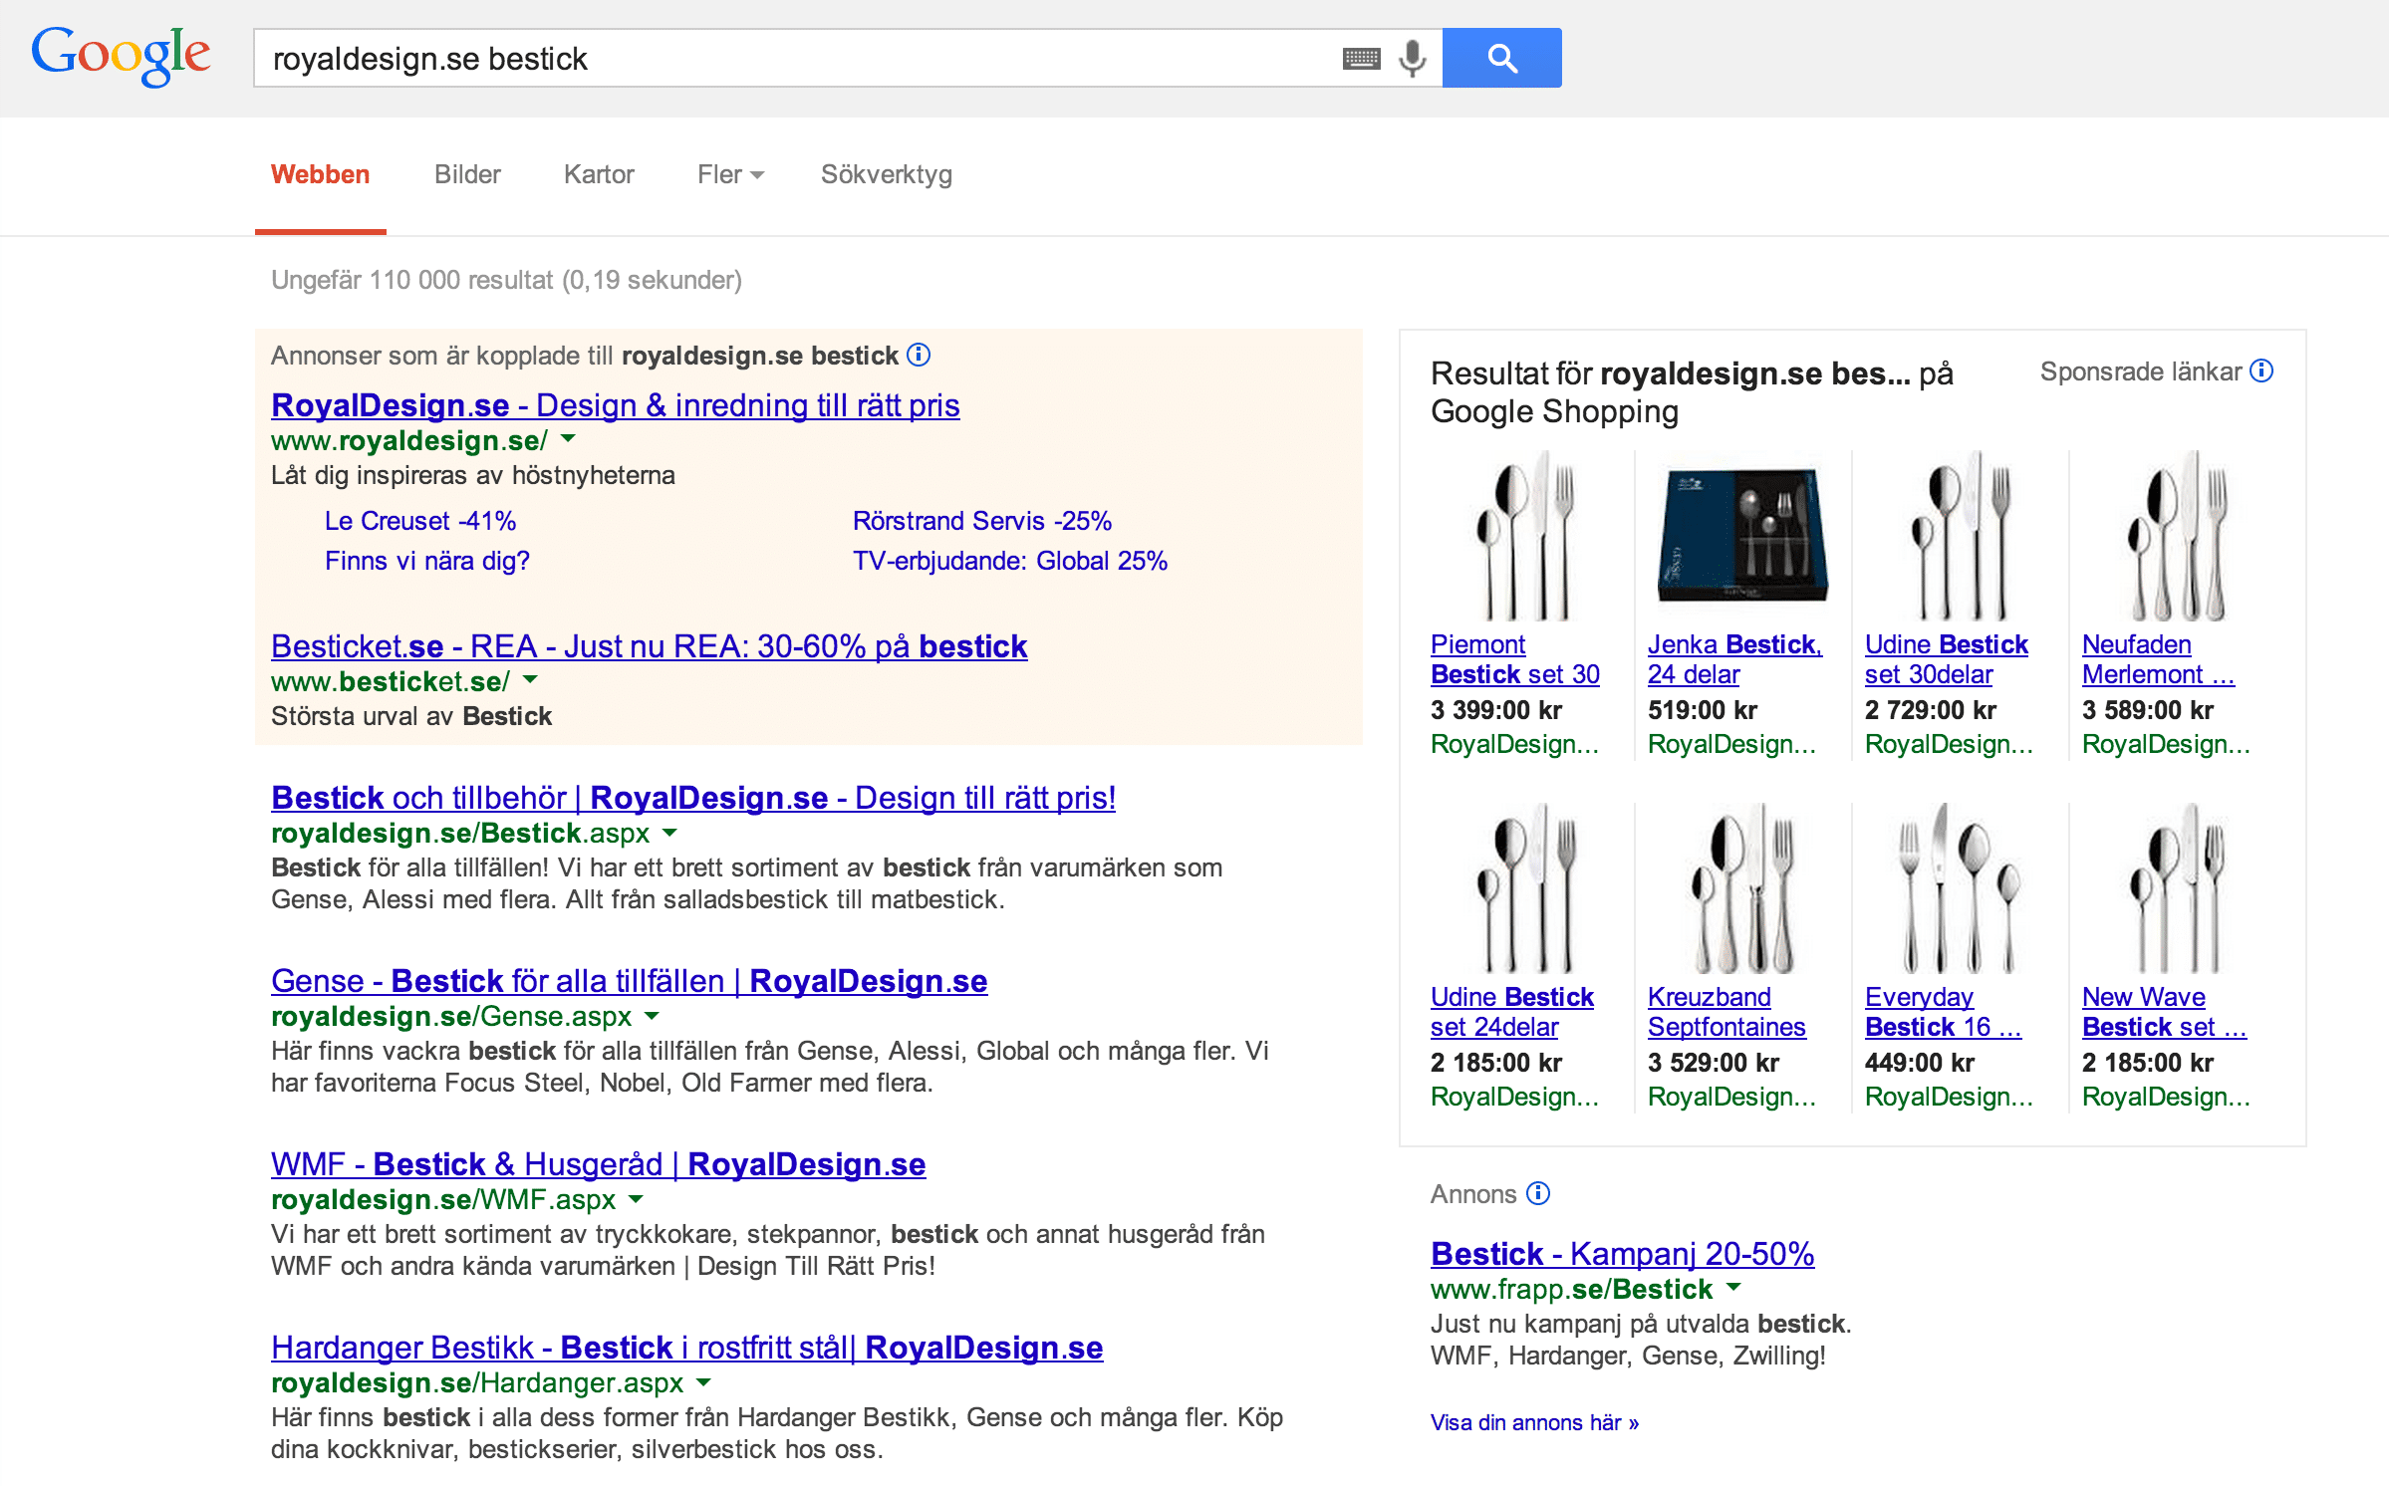Image resolution: width=2389 pixels, height=1486 pixels.
Task: Click 'Ungefär 110 000 resultat' stats text
Action: 506,280
